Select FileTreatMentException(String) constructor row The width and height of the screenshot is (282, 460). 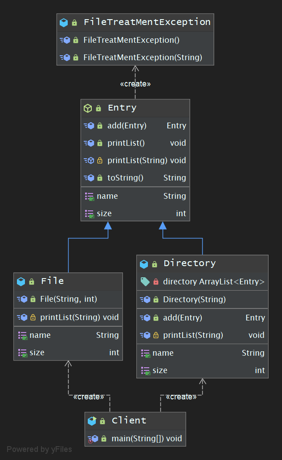pos(143,57)
